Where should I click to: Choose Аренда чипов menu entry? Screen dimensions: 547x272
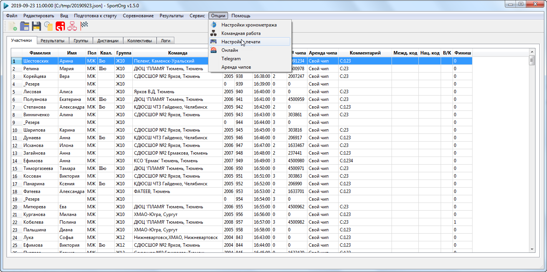coord(250,67)
